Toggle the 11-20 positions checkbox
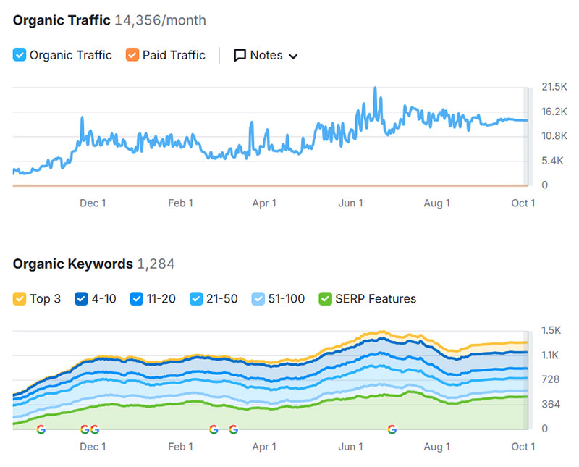This screenshot has width=579, height=467. click(137, 298)
